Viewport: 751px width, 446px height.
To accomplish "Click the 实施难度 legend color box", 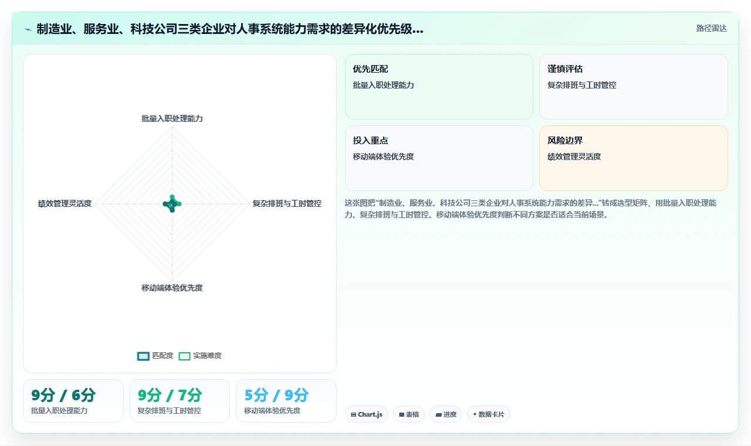I will [x=185, y=356].
